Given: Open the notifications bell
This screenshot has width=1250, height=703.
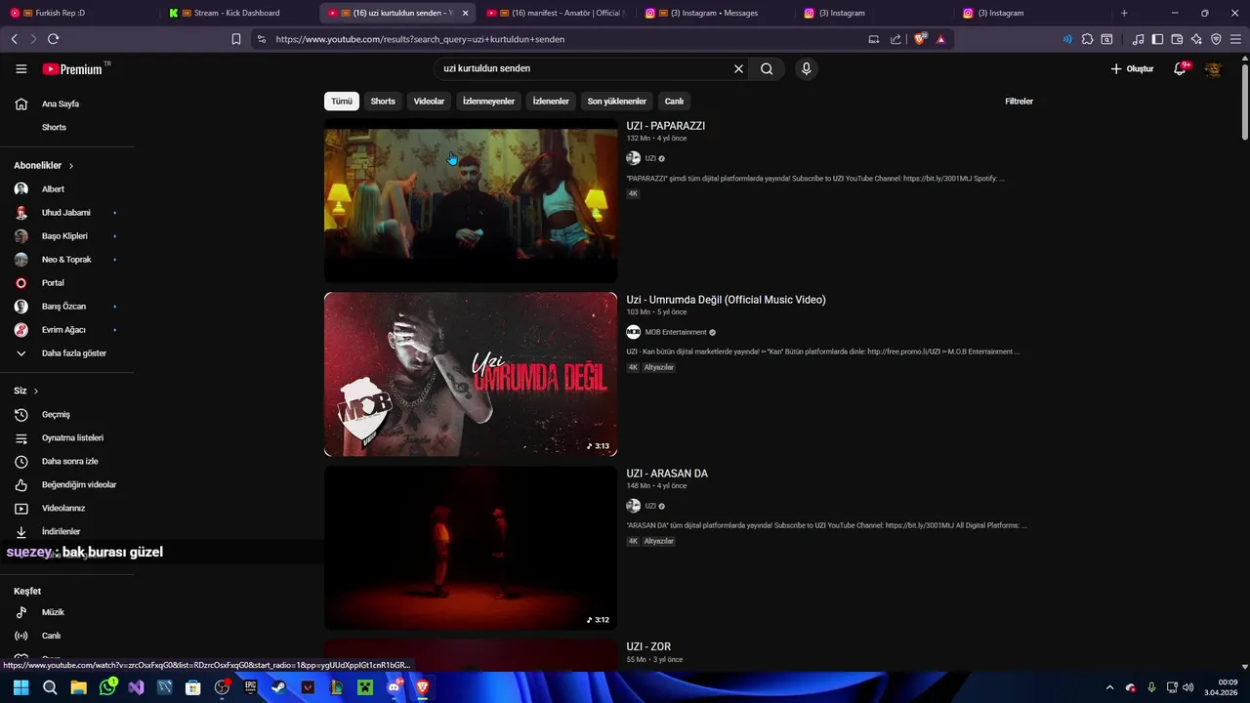Looking at the screenshot, I should 1181,69.
